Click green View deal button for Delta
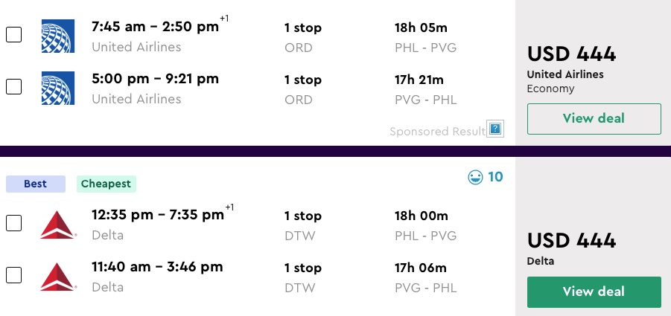671x316 pixels. pyautogui.click(x=594, y=291)
